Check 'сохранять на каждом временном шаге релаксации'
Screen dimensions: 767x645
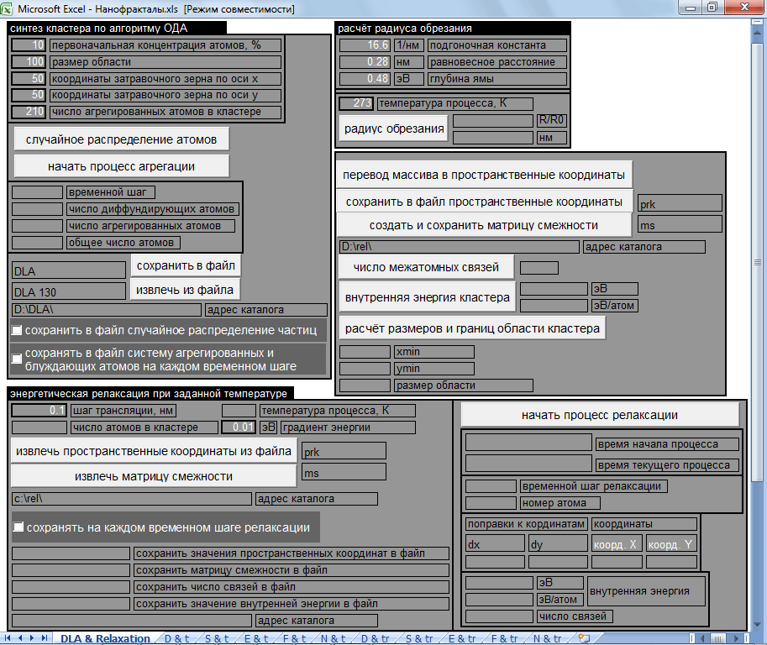[18, 528]
